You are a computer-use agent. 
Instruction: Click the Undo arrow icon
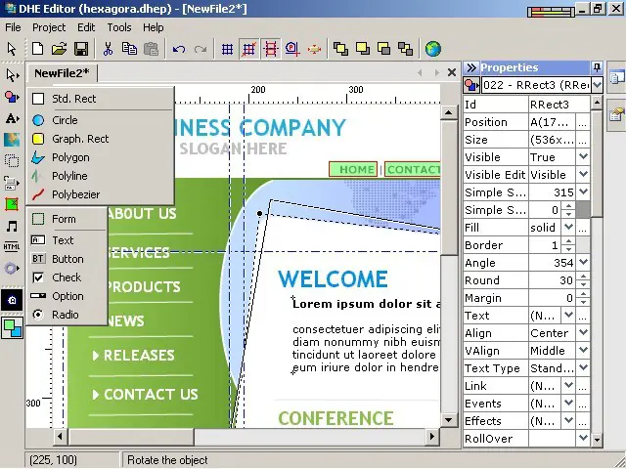178,49
